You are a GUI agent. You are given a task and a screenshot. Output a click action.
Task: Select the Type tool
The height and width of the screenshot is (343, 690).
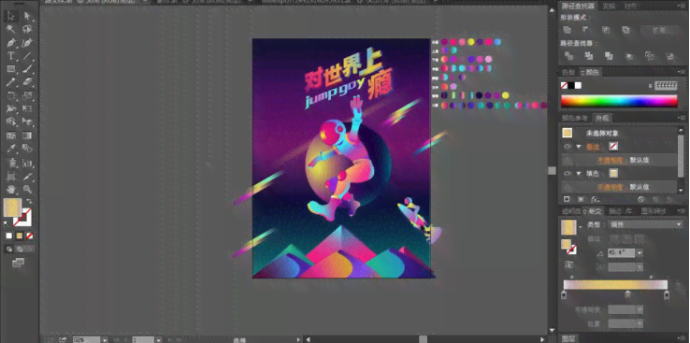[x=11, y=56]
